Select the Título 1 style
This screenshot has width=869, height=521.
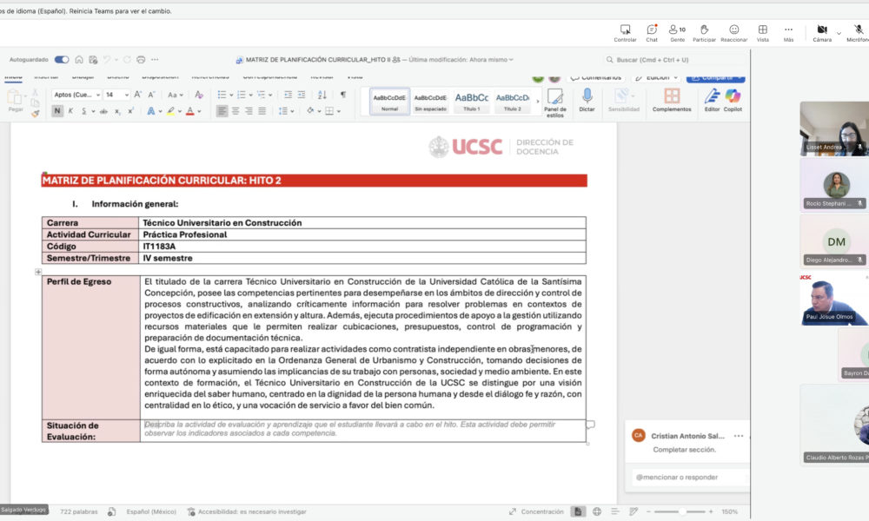(472, 101)
